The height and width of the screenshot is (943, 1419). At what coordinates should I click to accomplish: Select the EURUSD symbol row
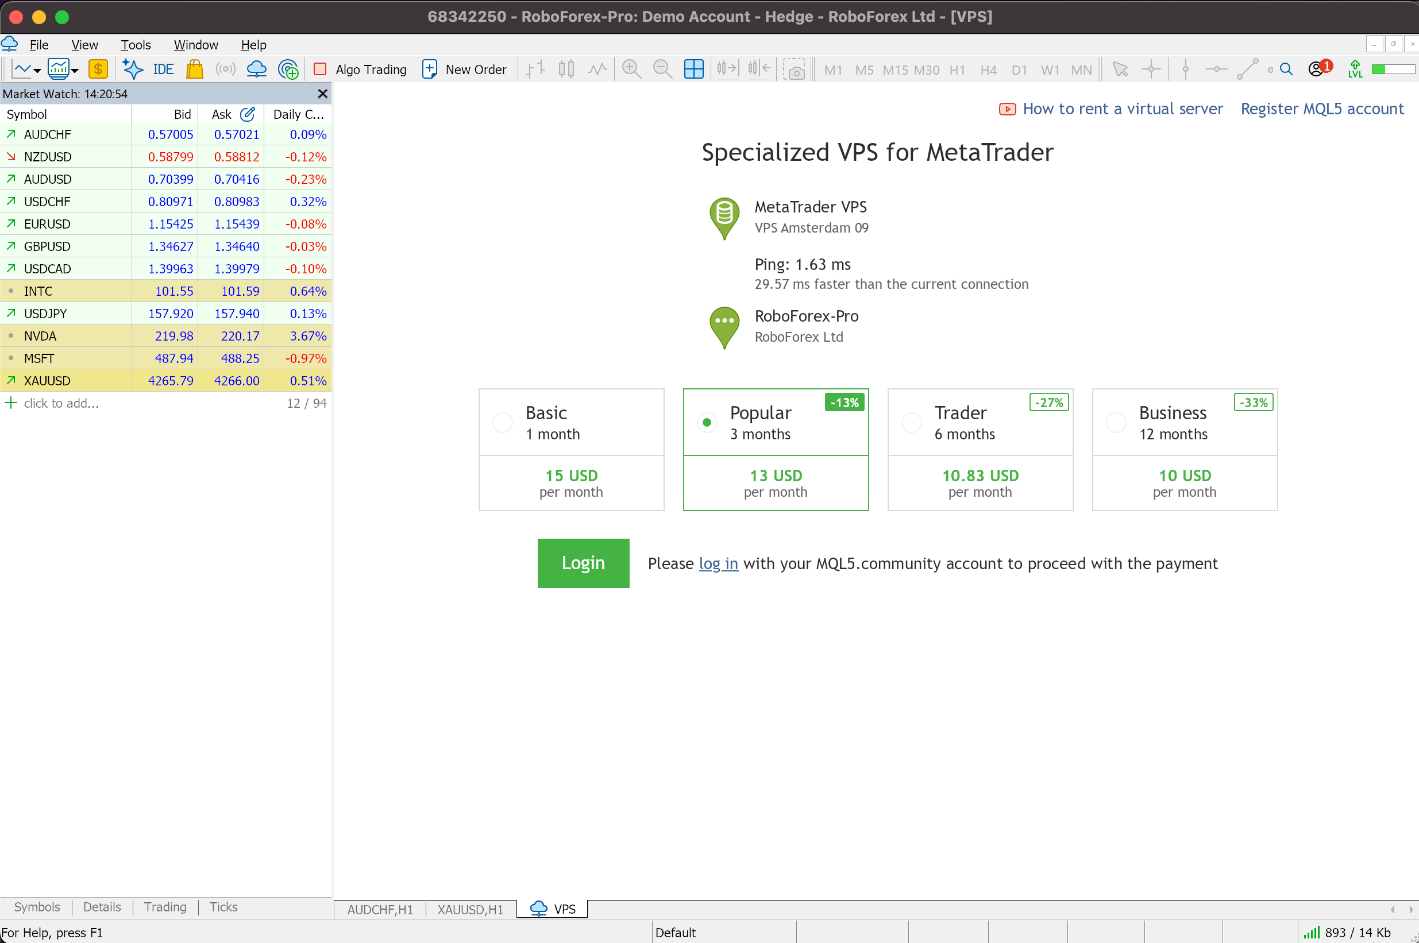[165, 225]
